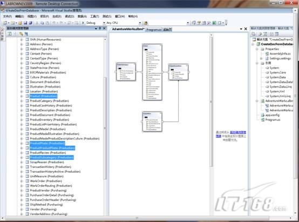Switch to the Program.cs tab
Image resolution: width=299 pixels, height=222 pixels.
[154, 29]
